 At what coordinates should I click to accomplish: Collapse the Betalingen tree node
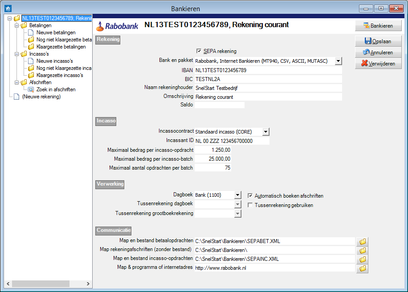17,25
